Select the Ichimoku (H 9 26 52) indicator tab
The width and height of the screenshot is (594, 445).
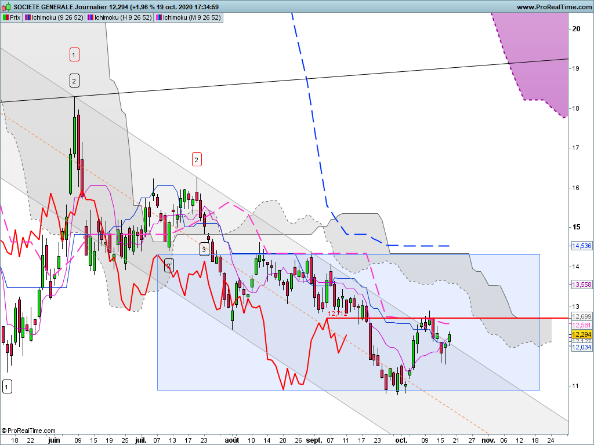pos(119,17)
